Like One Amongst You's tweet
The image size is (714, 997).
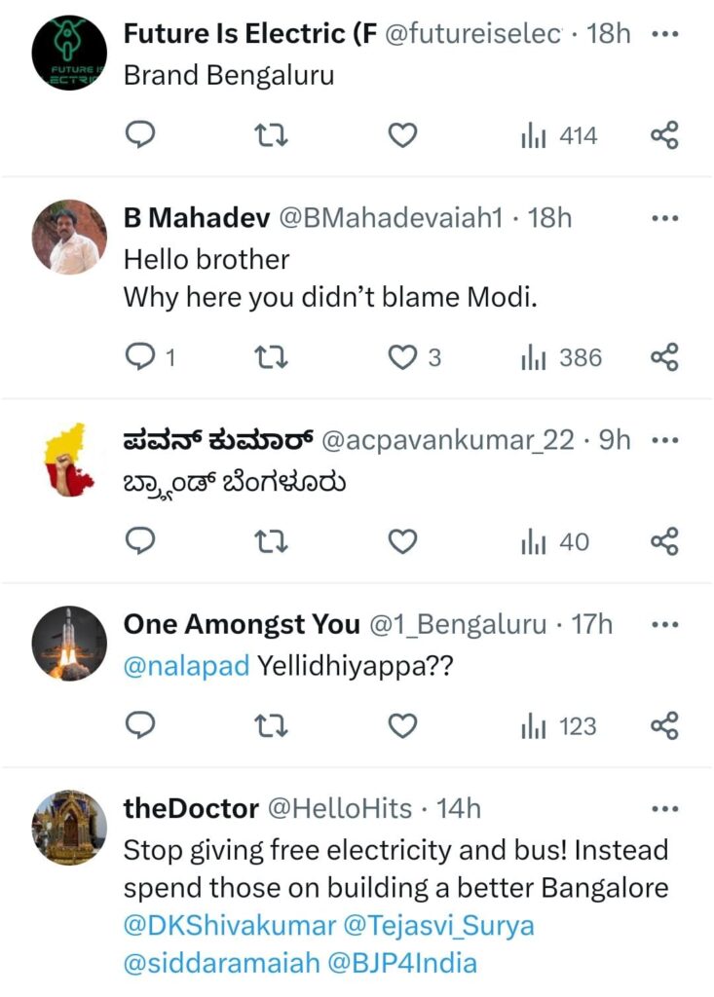pyautogui.click(x=402, y=726)
